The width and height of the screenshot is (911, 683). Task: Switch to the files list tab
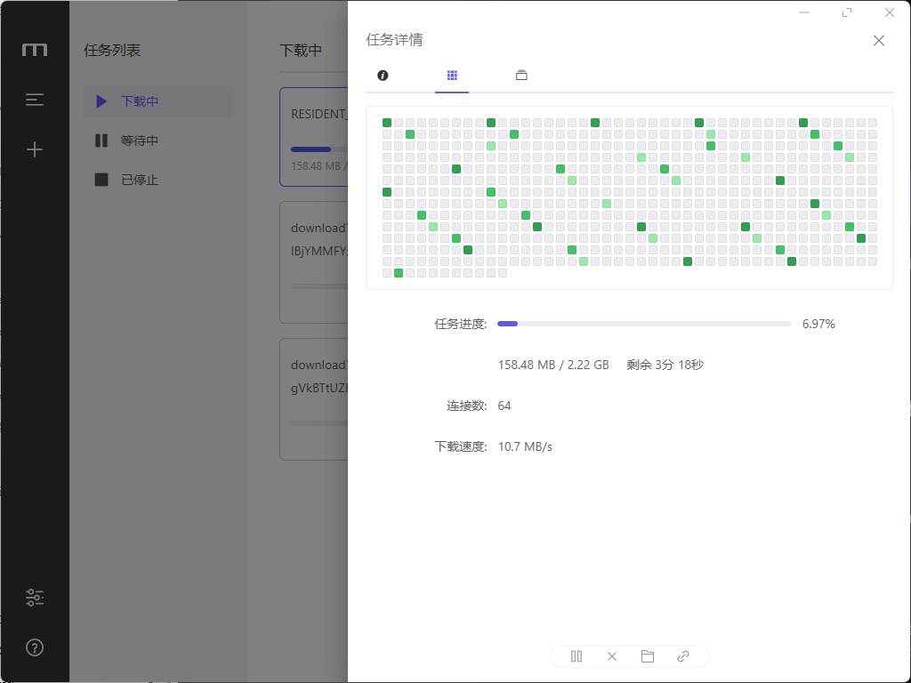pyautogui.click(x=521, y=76)
